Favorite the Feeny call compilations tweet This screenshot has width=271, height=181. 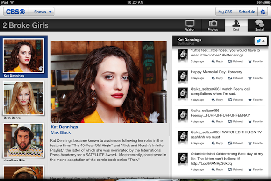coord(255,100)
